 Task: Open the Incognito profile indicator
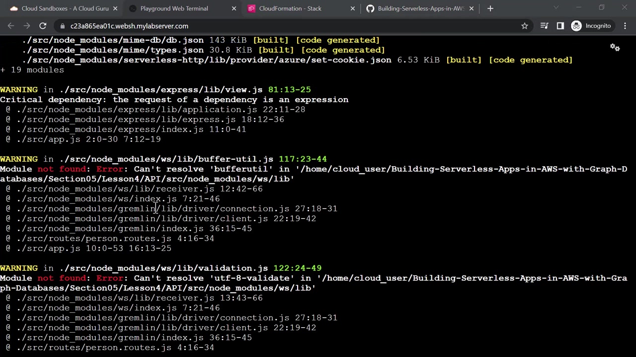[x=591, y=26]
